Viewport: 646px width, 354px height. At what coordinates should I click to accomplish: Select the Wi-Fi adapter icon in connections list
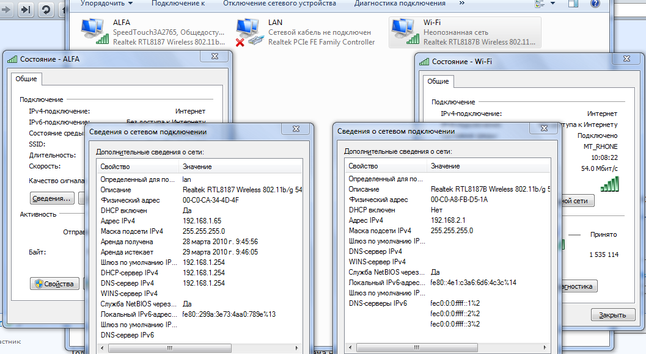[405, 31]
